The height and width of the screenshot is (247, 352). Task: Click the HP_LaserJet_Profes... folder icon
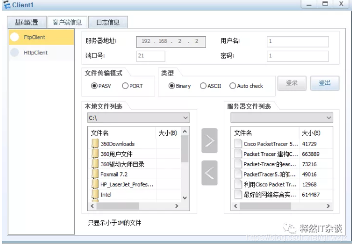tap(95, 184)
